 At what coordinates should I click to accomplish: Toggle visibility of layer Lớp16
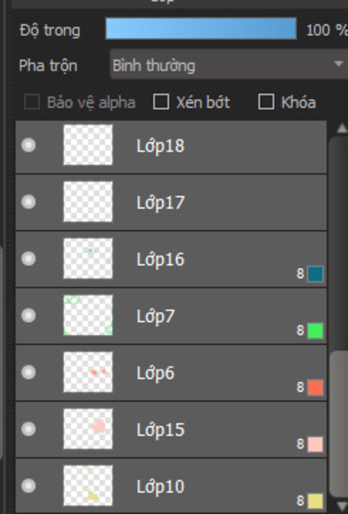[29, 259]
